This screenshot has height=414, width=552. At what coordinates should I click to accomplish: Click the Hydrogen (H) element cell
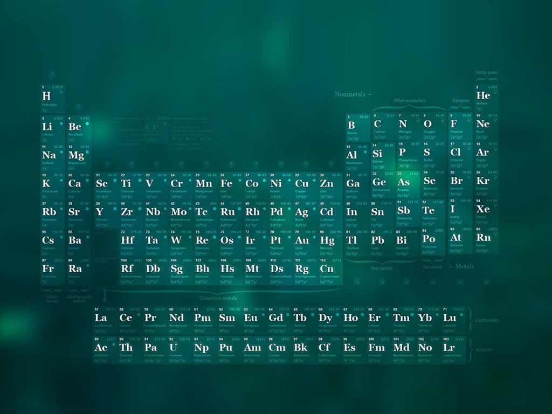pos(53,99)
